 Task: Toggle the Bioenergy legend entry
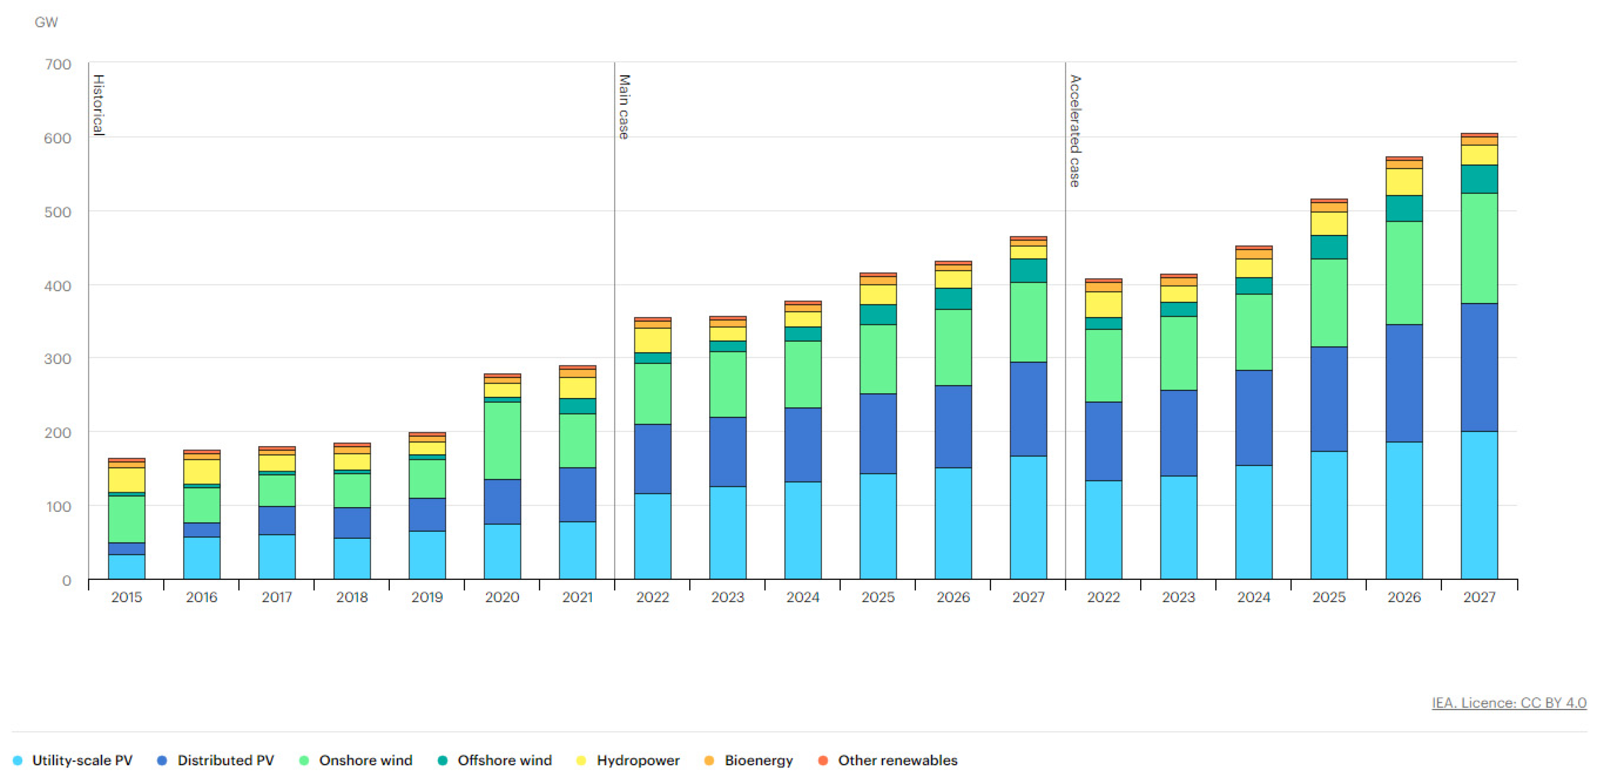[758, 760]
